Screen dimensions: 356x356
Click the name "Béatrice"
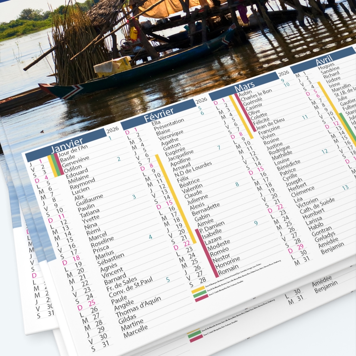point(189,183)
